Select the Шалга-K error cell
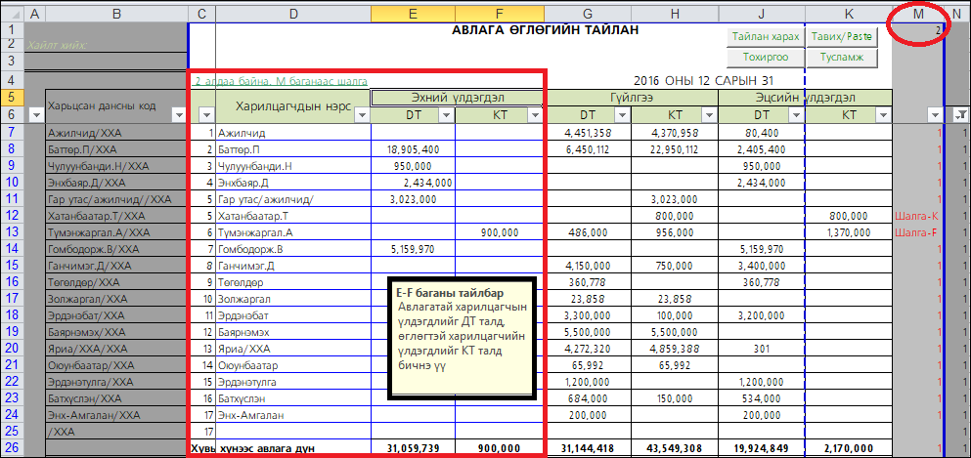This screenshot has width=971, height=458. 917,215
